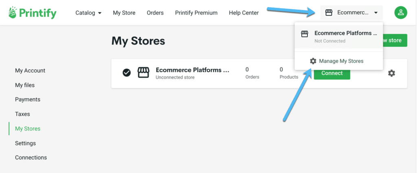417x173 pixels.
Task: Select Ecommerce Platforms Not Connected store entry
Action: click(x=339, y=37)
